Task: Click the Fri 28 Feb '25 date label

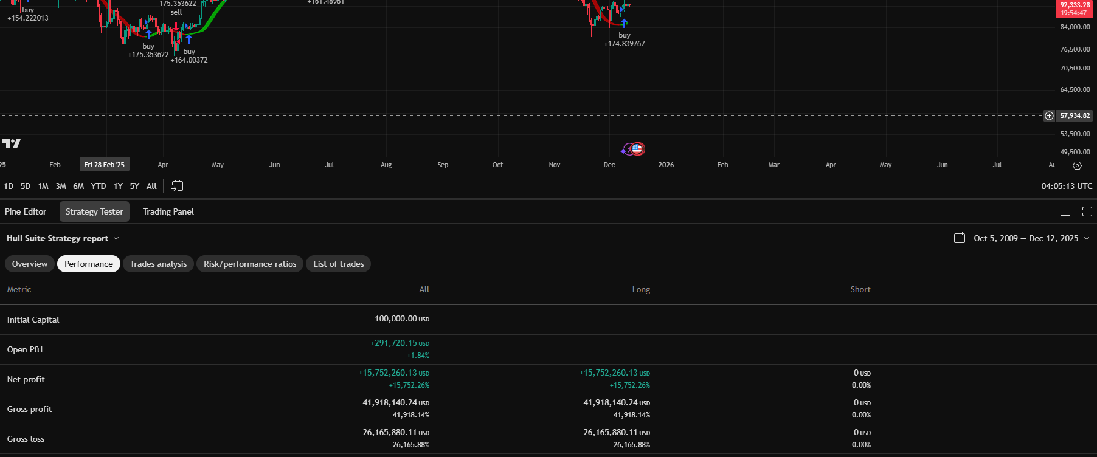Action: [x=105, y=165]
